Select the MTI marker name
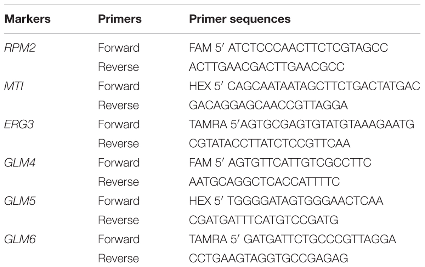The height and width of the screenshot is (267, 425). 14,86
